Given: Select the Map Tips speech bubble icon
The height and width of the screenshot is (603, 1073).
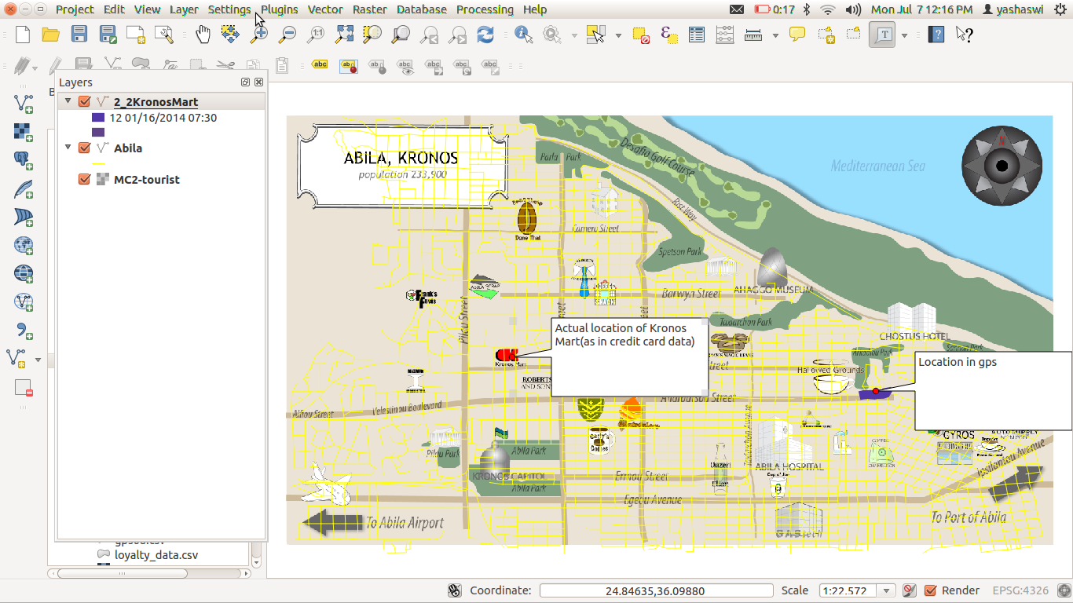Looking at the screenshot, I should (797, 35).
